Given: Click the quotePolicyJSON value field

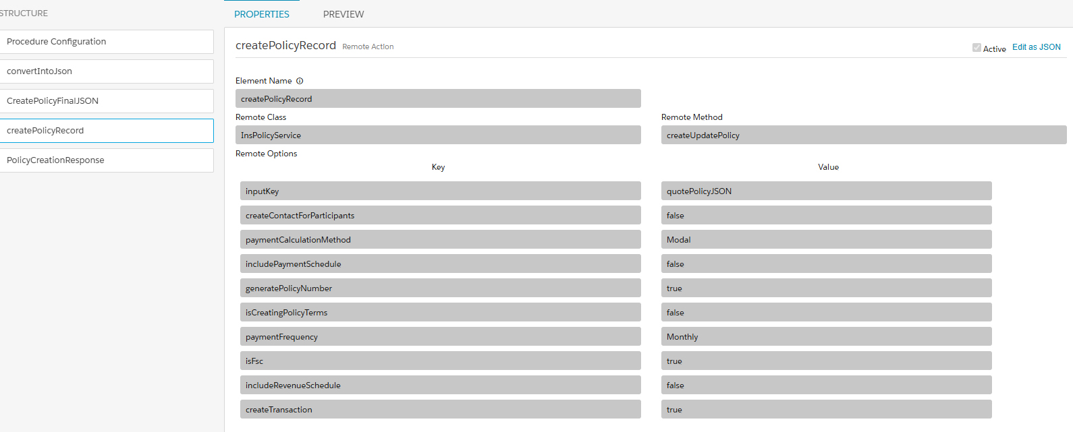Looking at the screenshot, I should [x=826, y=191].
